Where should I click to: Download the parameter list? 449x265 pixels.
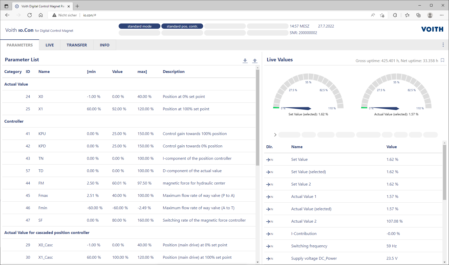pyautogui.click(x=245, y=61)
